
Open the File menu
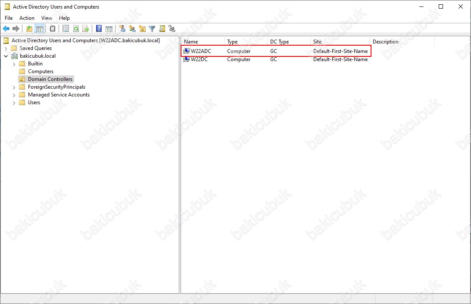click(9, 18)
